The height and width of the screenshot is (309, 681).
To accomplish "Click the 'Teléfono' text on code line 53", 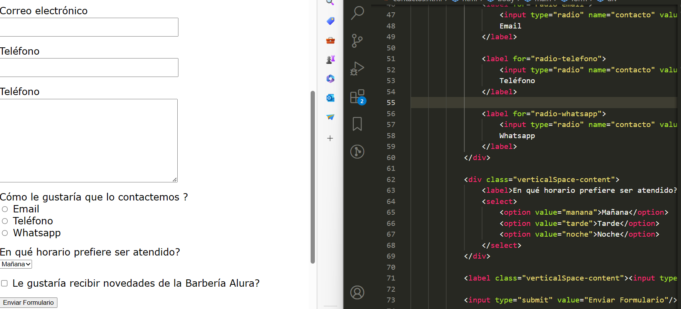I will click(x=517, y=81).
